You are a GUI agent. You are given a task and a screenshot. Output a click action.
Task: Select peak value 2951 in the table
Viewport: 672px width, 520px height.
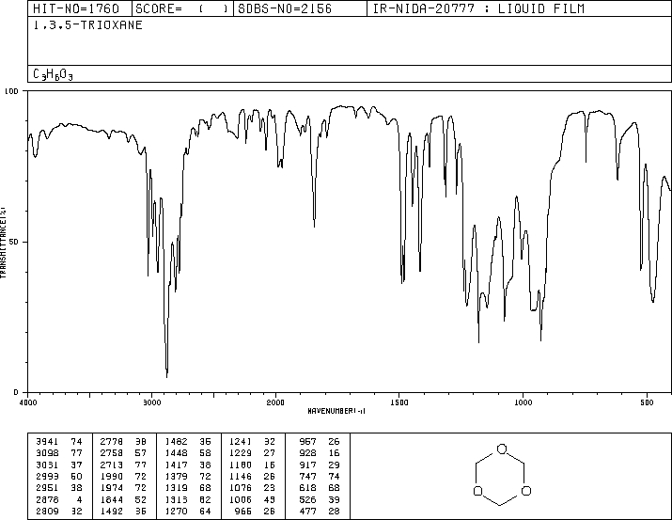[x=47, y=488]
